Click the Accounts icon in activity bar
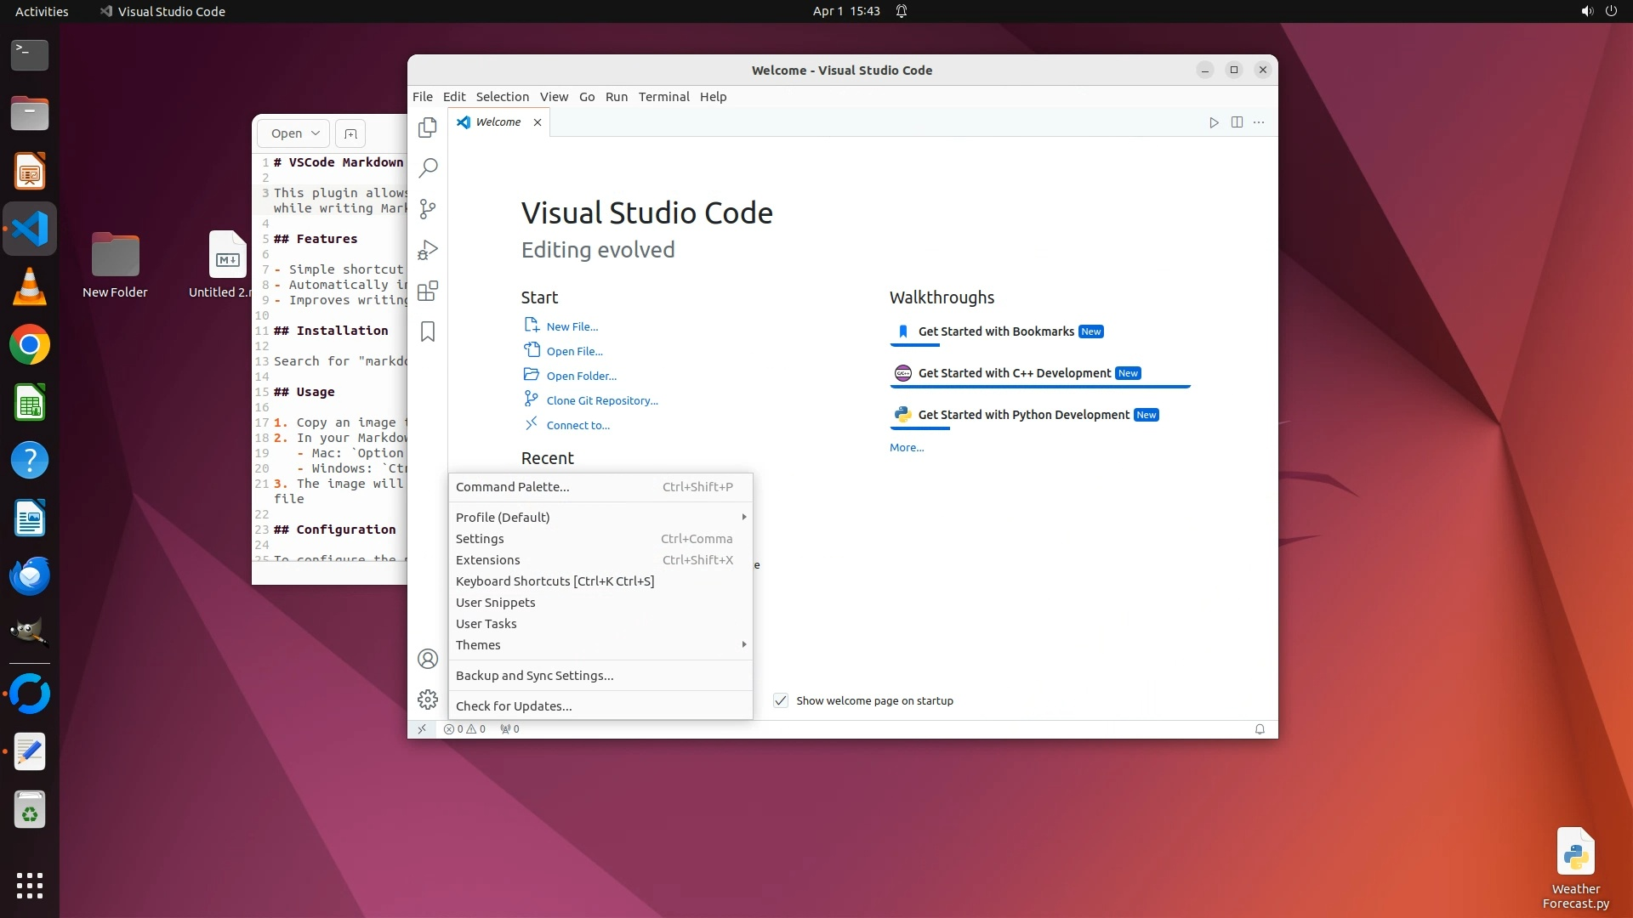1633x918 pixels. point(428,659)
